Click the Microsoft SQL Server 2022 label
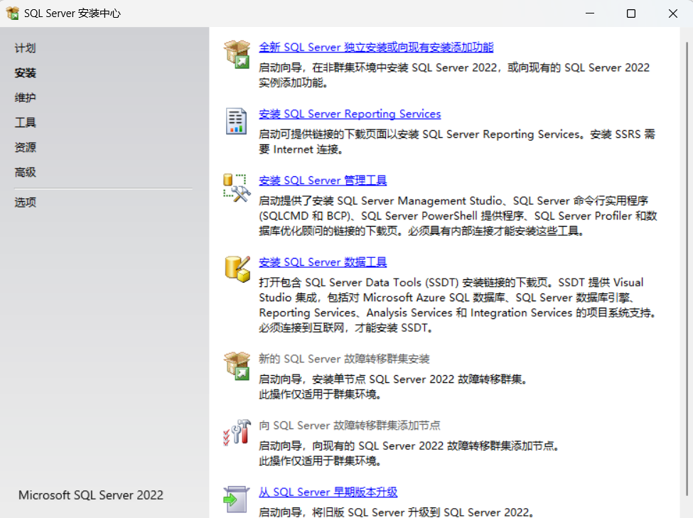Viewport: 693px width, 518px height. (x=90, y=495)
